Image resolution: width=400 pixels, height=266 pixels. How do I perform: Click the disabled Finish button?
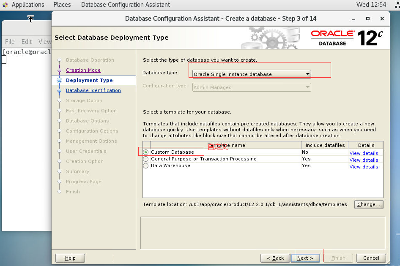click(x=338, y=258)
